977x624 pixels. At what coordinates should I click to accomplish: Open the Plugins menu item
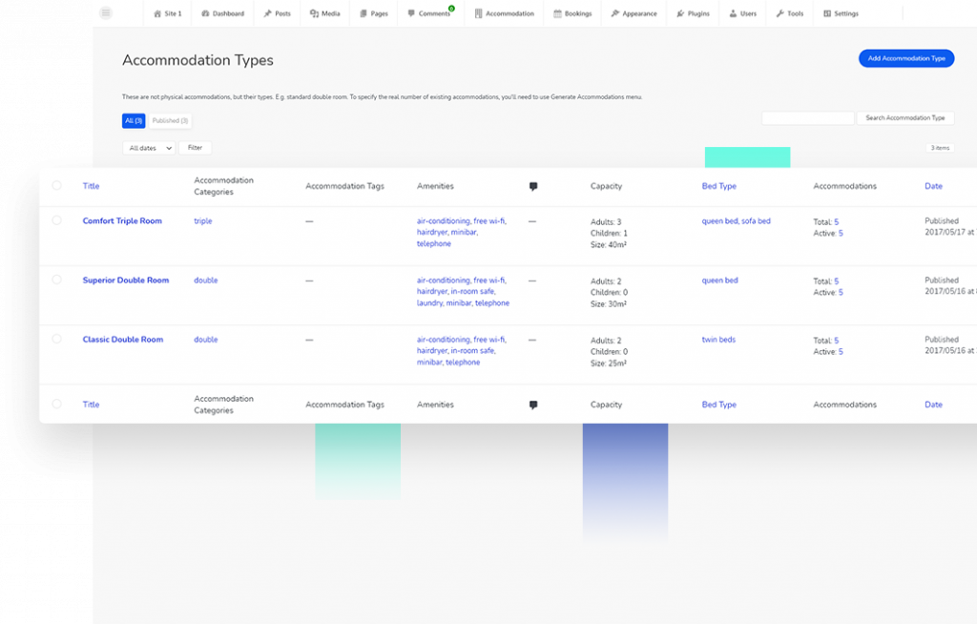[x=693, y=13]
